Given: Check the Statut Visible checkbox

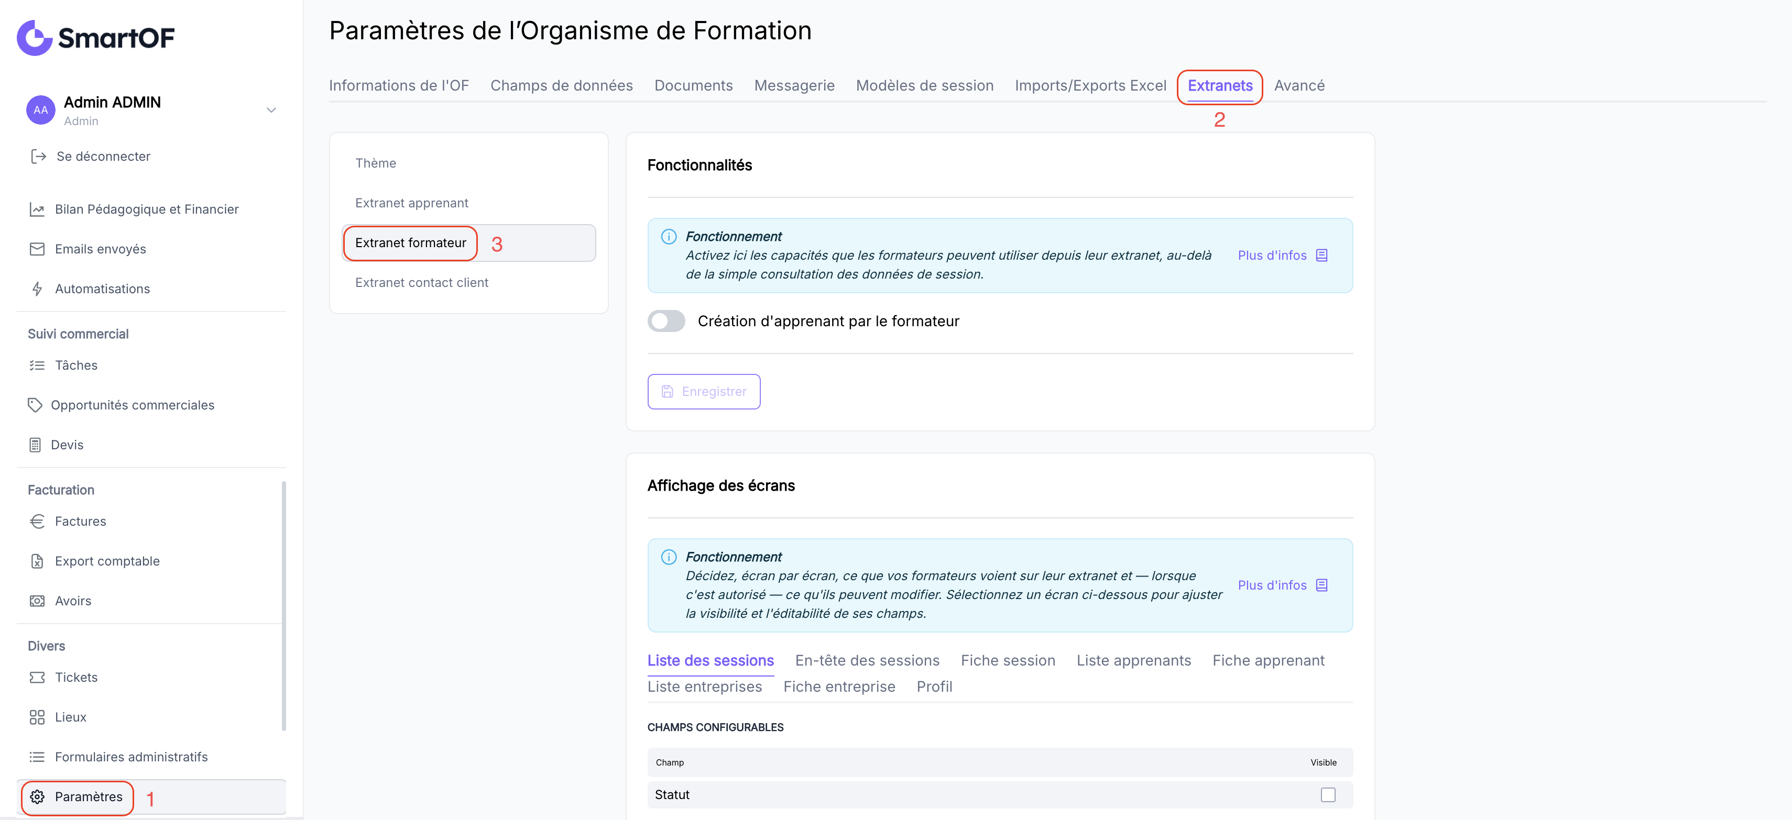Looking at the screenshot, I should click(1328, 795).
